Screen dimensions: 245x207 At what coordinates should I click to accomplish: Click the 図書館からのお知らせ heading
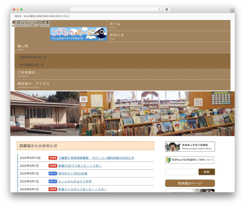pyautogui.click(x=85, y=146)
